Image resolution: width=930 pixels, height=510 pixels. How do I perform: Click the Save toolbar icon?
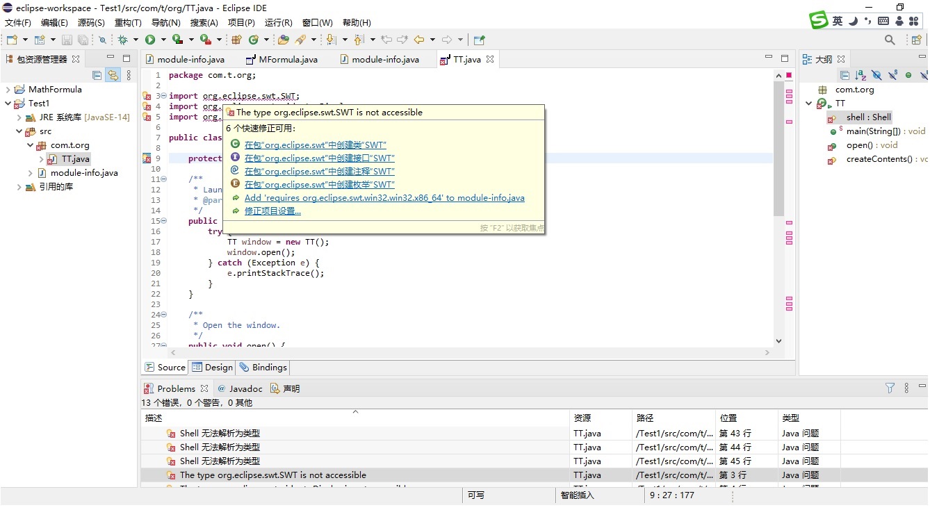click(67, 40)
